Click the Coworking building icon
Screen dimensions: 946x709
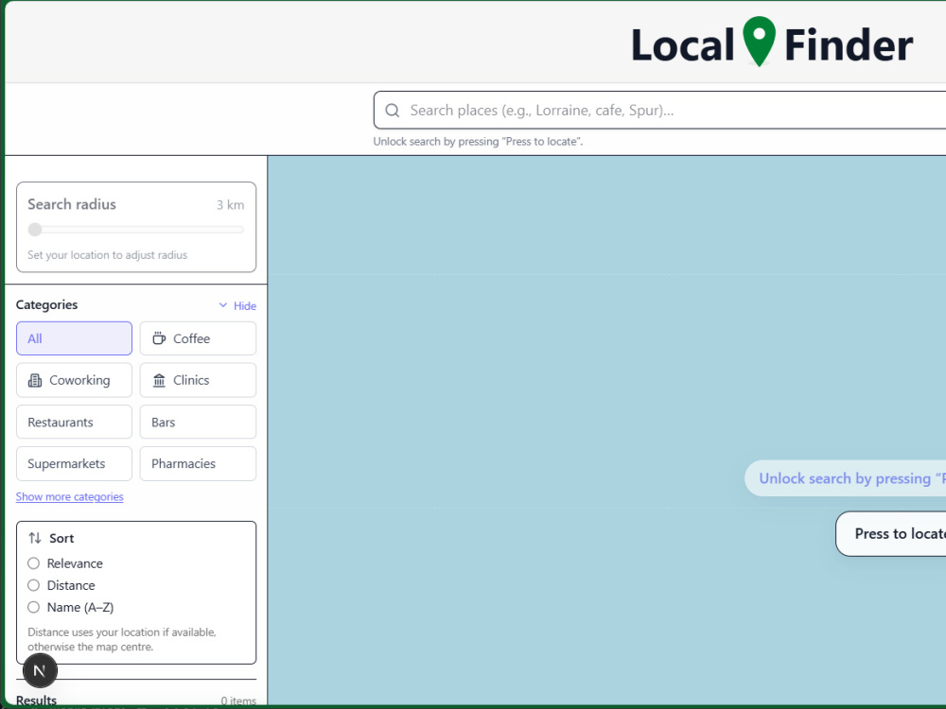click(x=35, y=380)
